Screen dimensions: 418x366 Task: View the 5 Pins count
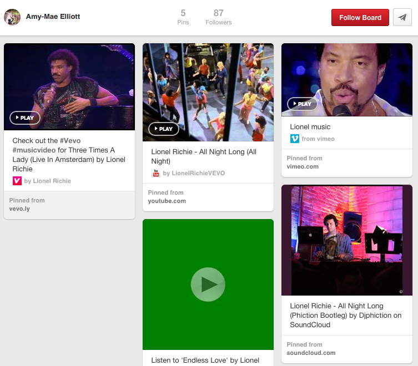pos(183,17)
